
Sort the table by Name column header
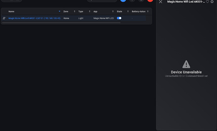(x=11, y=12)
